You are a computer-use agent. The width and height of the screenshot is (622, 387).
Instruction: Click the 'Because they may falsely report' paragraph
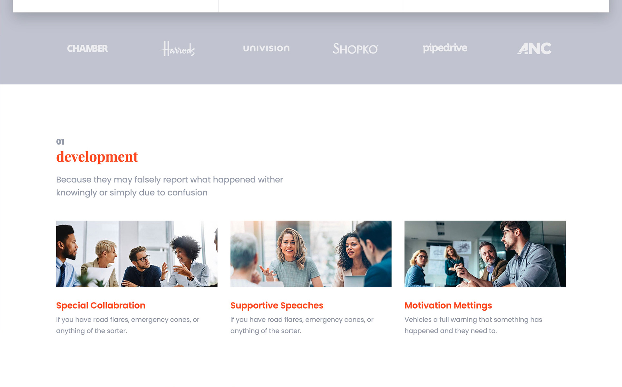[170, 186]
